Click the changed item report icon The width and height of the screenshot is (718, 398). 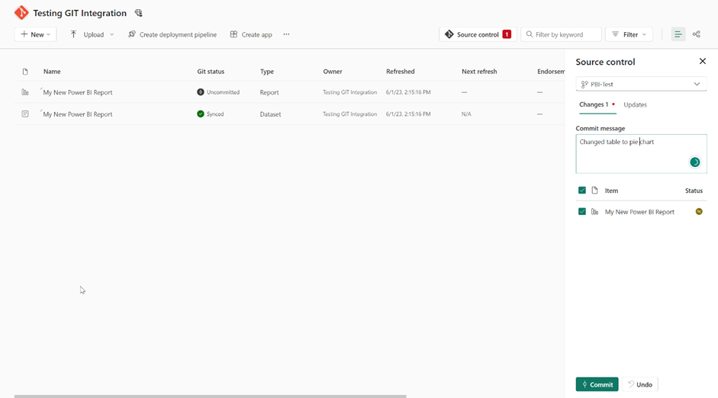pos(594,212)
